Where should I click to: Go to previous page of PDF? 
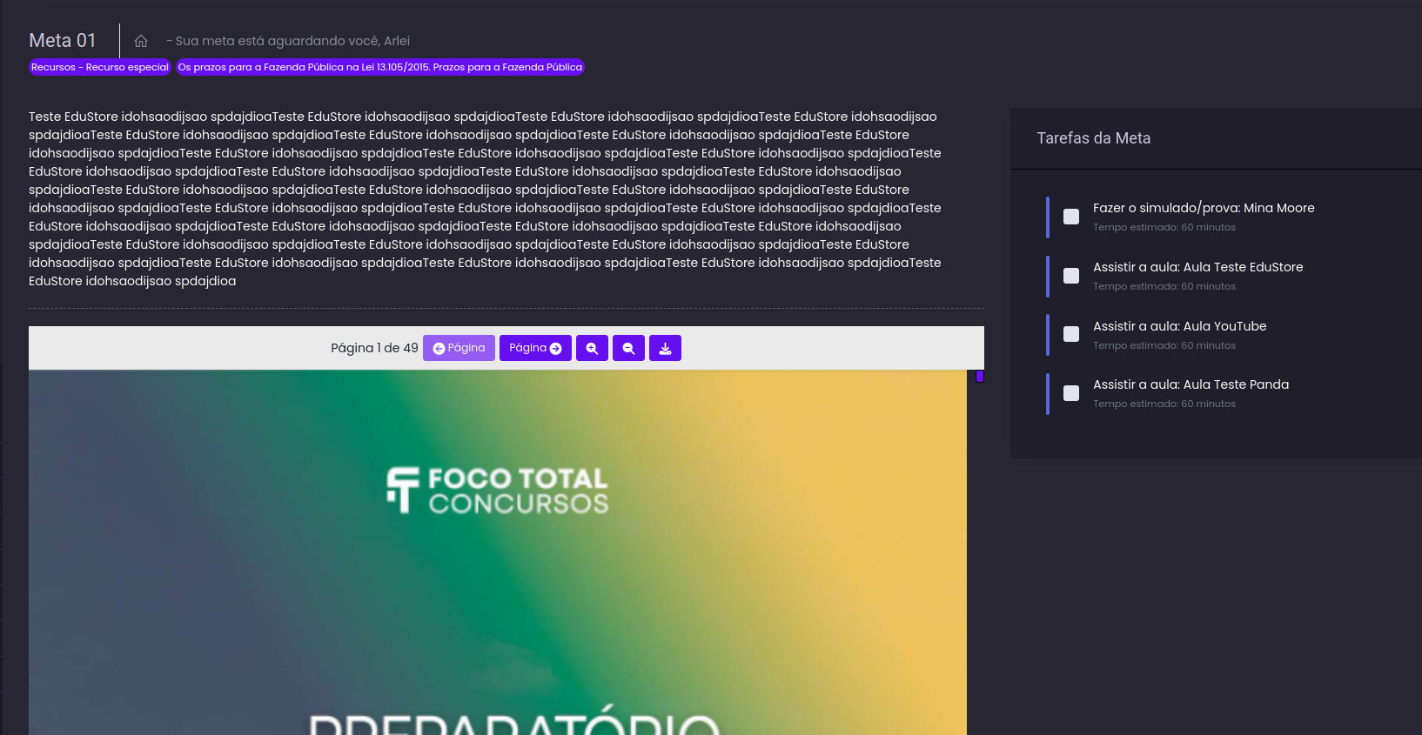tap(459, 348)
